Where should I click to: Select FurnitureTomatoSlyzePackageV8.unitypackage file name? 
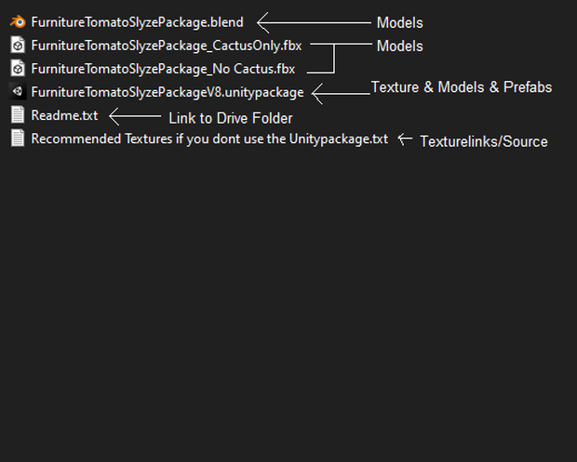[x=168, y=92]
